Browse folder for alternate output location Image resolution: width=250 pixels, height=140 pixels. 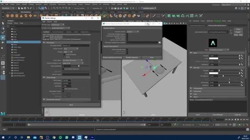(160, 42)
